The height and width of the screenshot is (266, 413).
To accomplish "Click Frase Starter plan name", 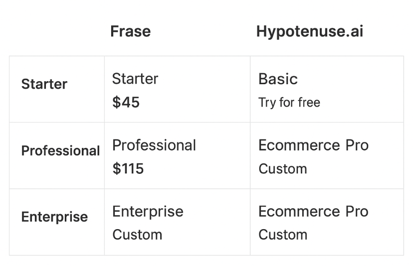I will 135,79.
